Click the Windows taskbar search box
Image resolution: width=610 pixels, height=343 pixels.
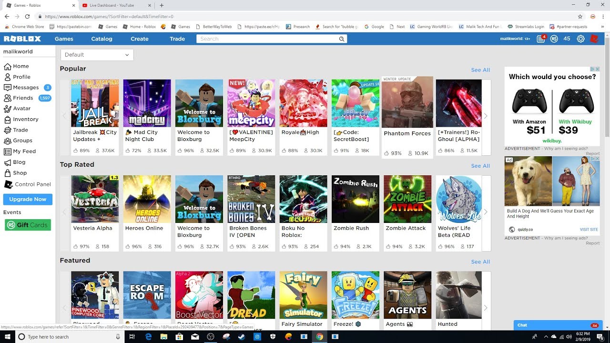(69, 337)
